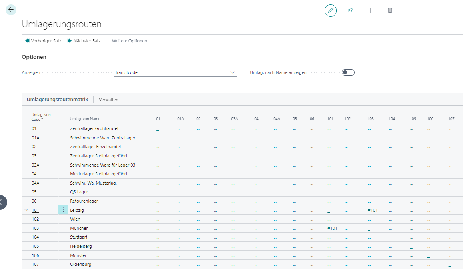Select the #101 cell in Leipzig row
Screen dimensions: 463x269
pos(372,210)
